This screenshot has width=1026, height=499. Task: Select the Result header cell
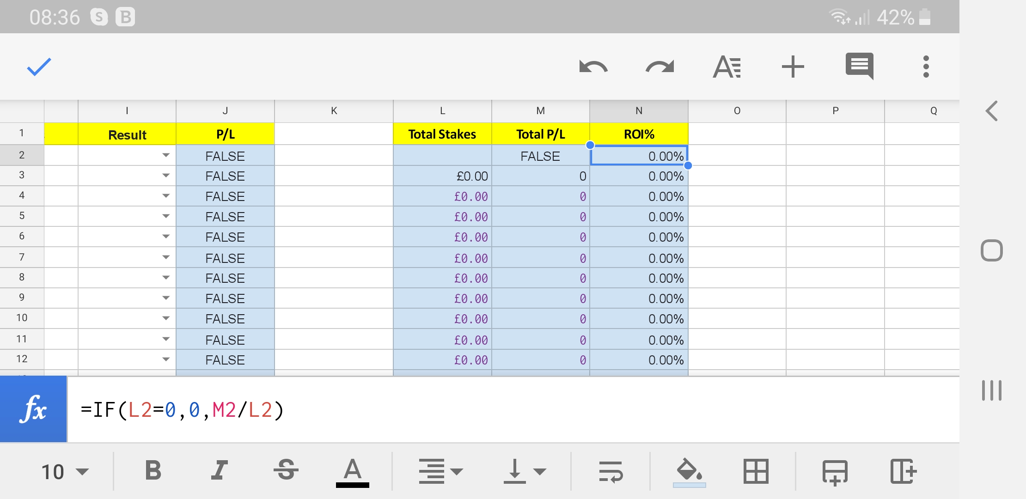click(127, 134)
